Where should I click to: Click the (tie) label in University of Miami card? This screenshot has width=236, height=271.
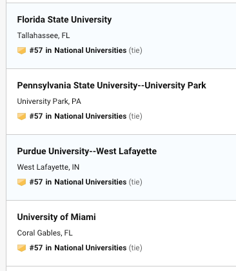135,248
